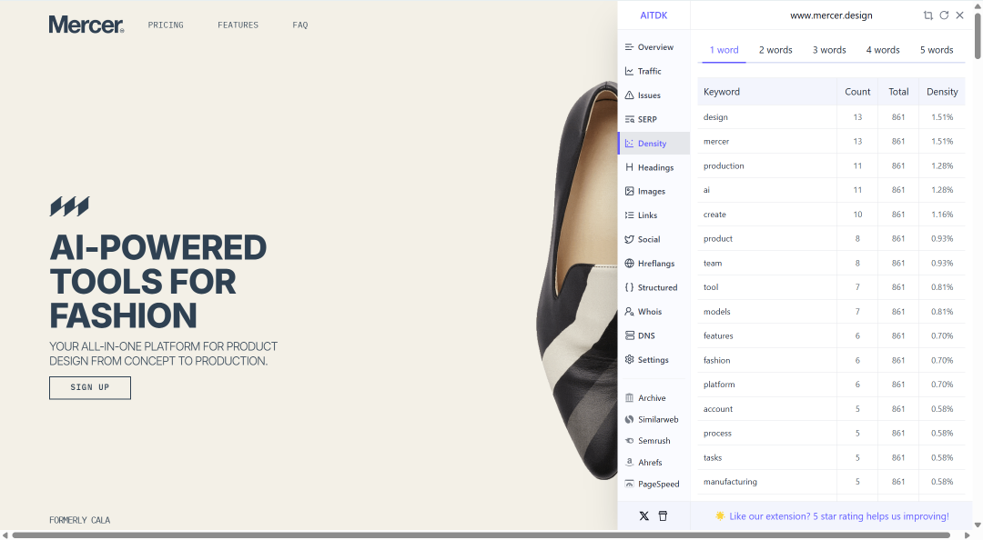Open the FEATURES nav menu item
Screen dimensions: 983x540
(238, 25)
